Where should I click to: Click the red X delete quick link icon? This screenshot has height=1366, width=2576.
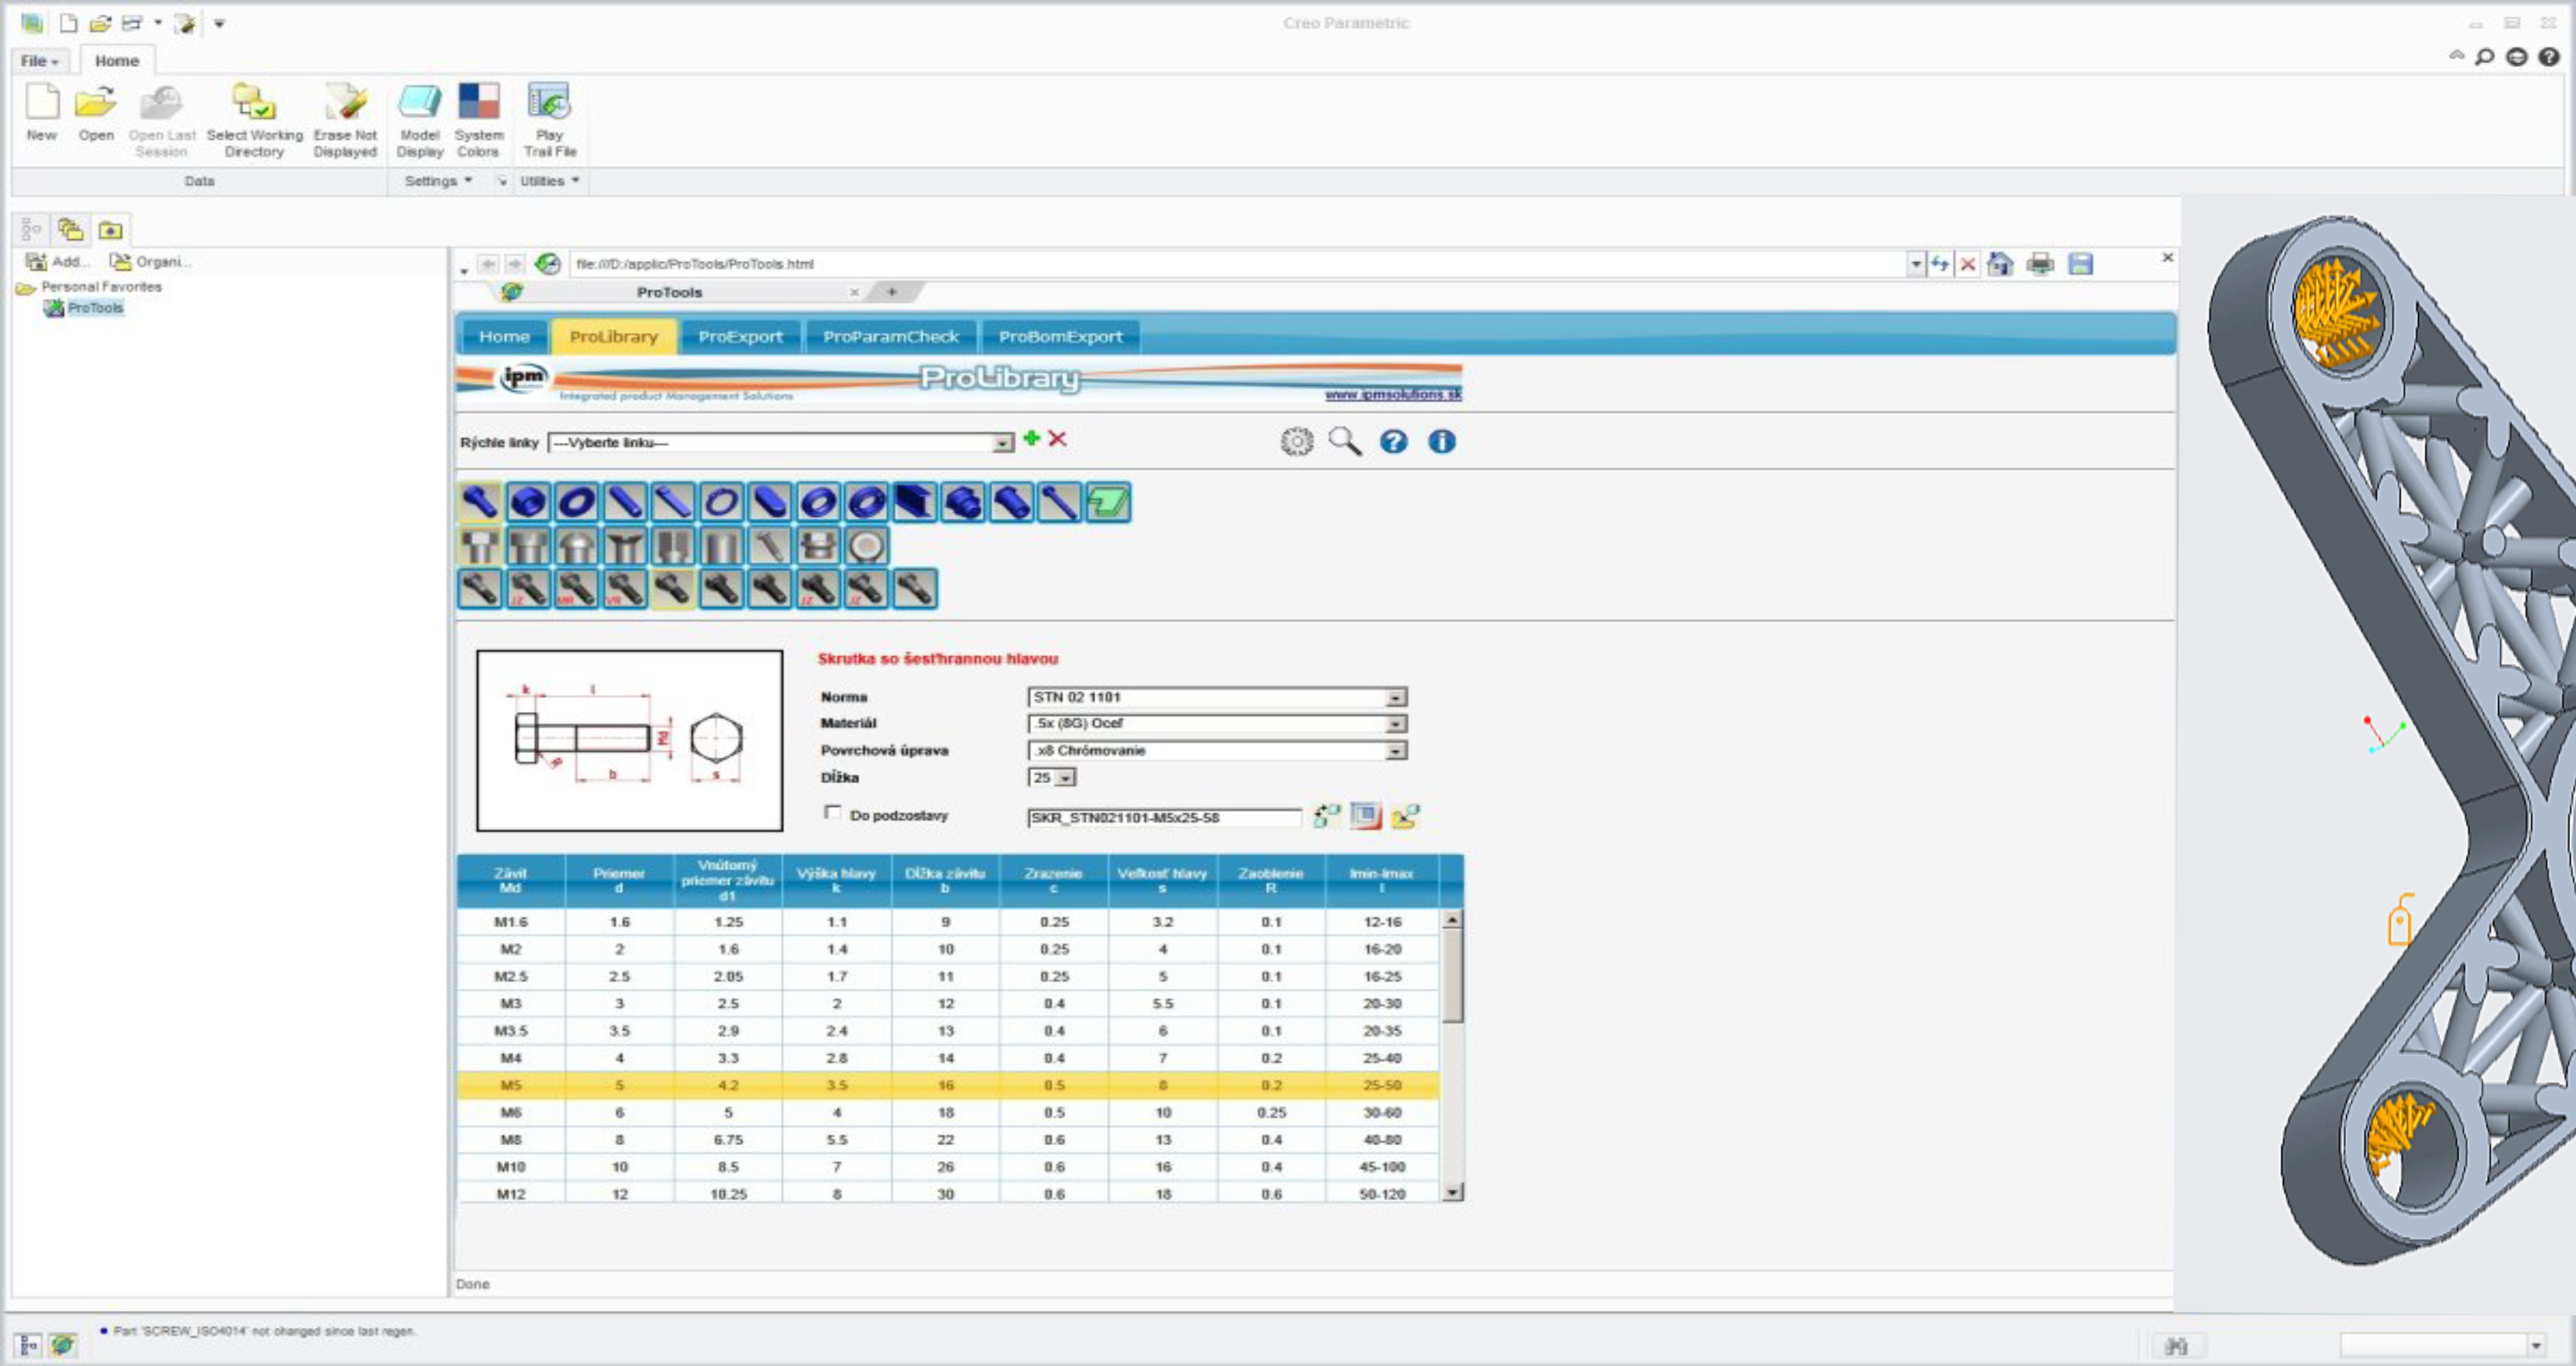1057,439
